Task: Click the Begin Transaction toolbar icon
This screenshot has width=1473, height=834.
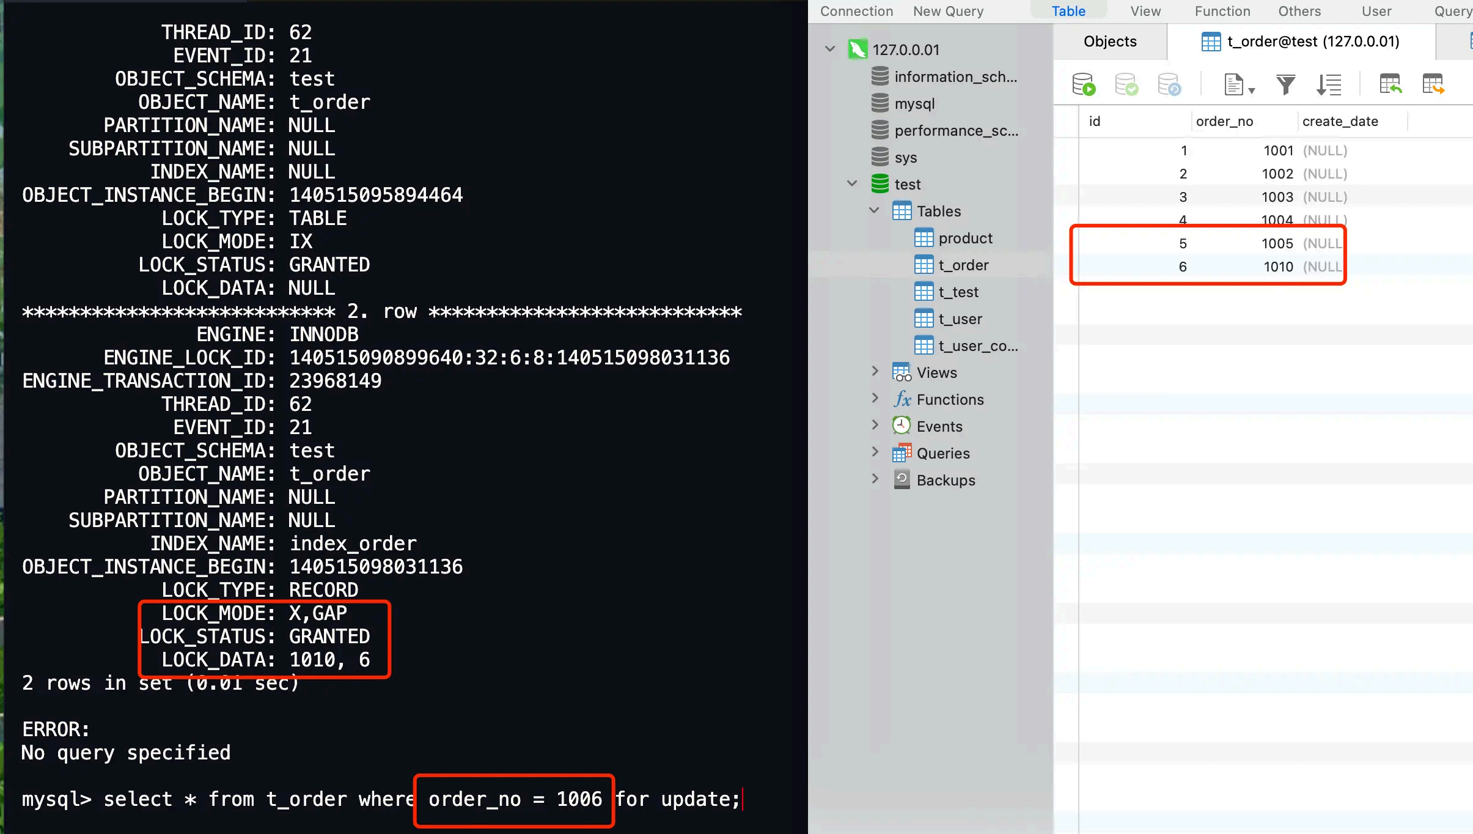Action: tap(1084, 84)
